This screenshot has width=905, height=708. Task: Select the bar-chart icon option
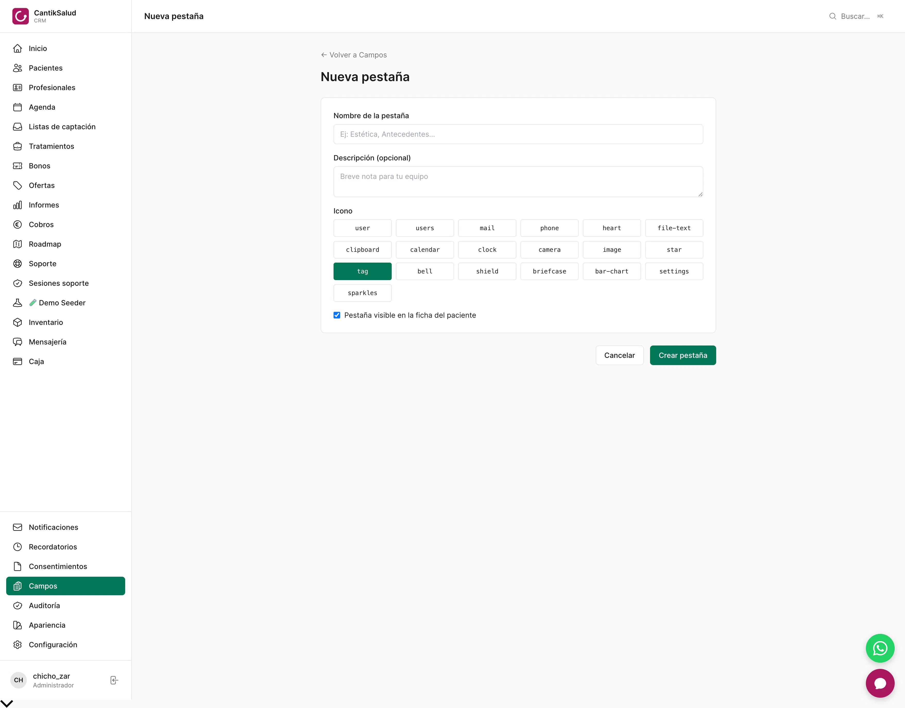pos(611,271)
